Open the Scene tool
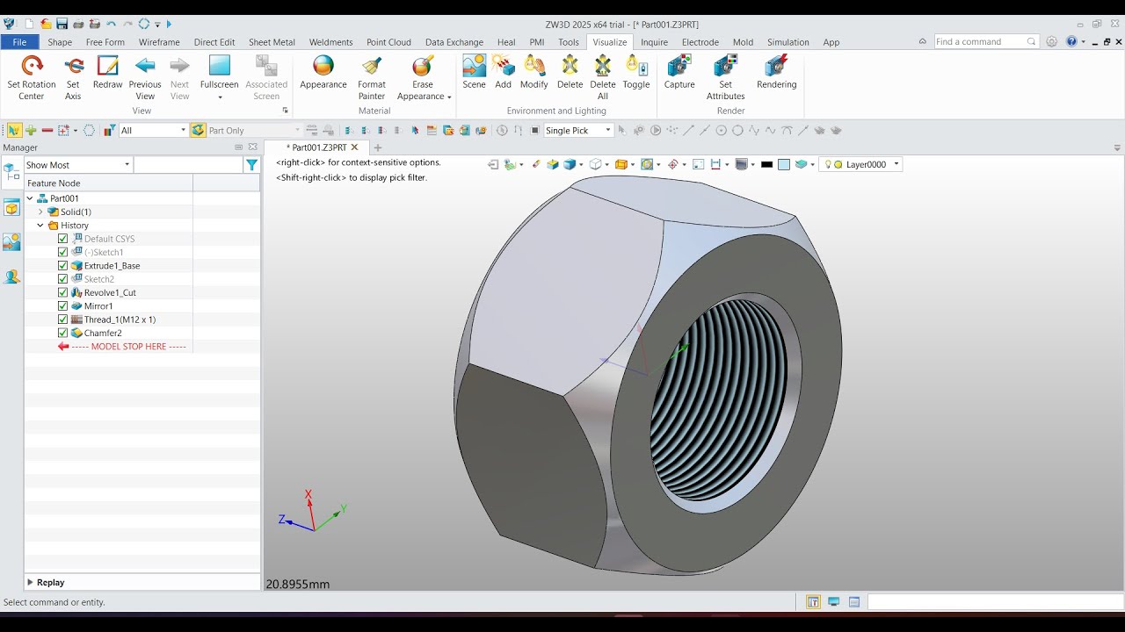Viewport: 1125px width, 632px height. pyautogui.click(x=474, y=72)
